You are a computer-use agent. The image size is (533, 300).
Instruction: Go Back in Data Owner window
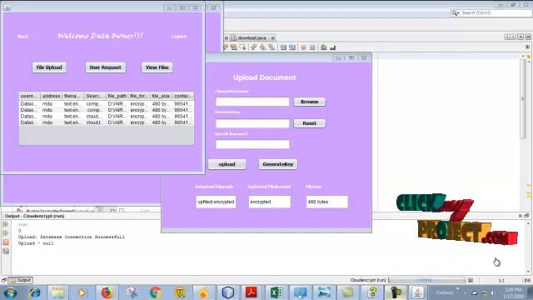(x=22, y=37)
